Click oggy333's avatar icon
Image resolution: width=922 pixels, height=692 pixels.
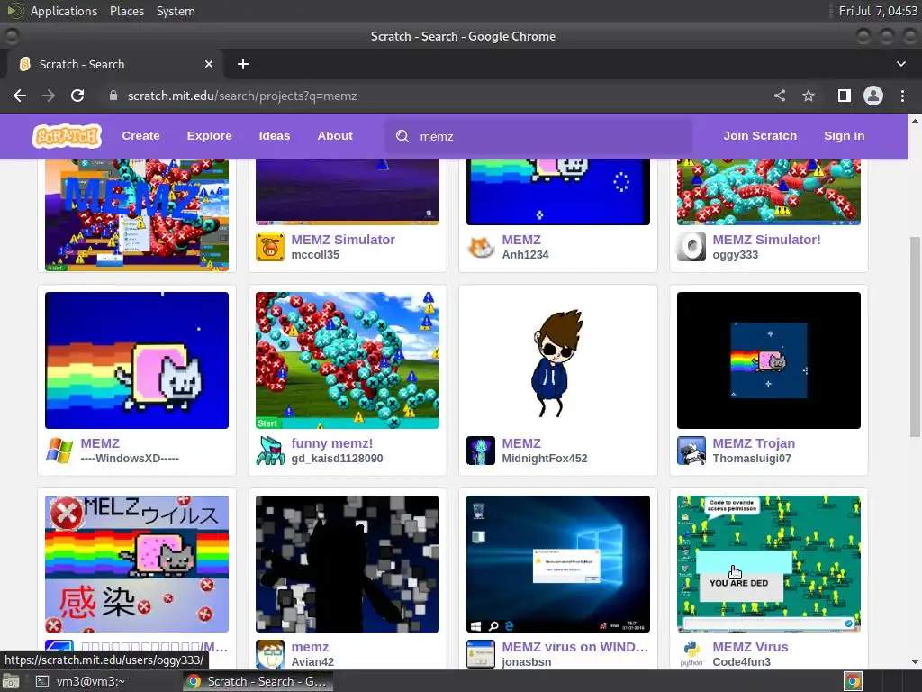691,247
